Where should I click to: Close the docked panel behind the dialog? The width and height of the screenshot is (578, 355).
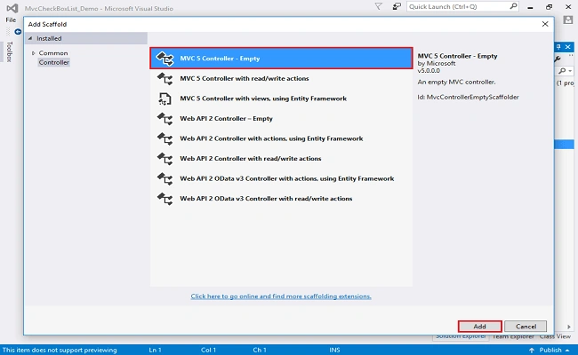(568, 47)
